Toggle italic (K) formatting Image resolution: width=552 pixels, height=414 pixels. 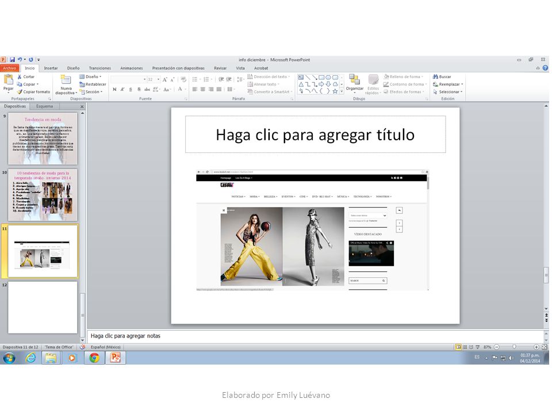point(122,90)
